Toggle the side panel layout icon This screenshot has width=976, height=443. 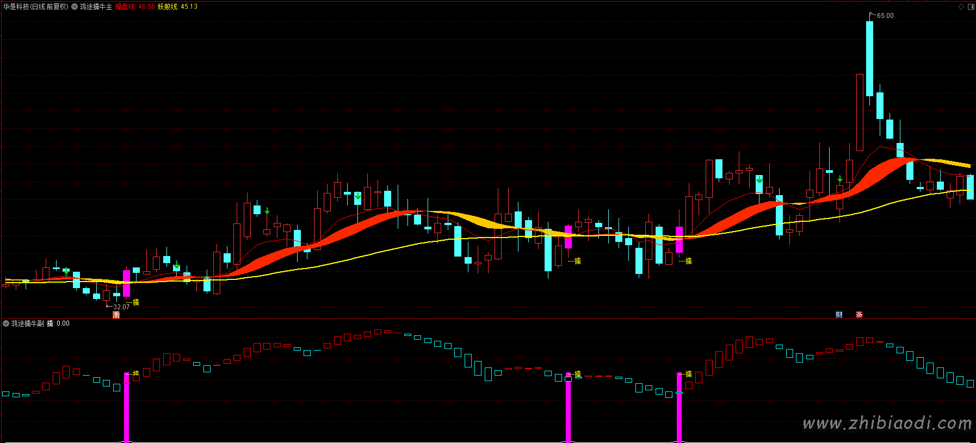click(x=971, y=7)
